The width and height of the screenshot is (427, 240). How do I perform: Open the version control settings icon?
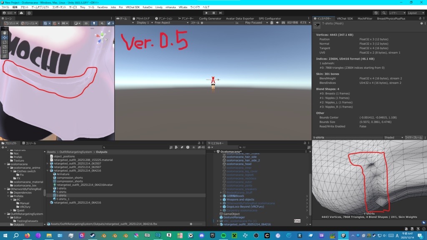click(x=29, y=13)
